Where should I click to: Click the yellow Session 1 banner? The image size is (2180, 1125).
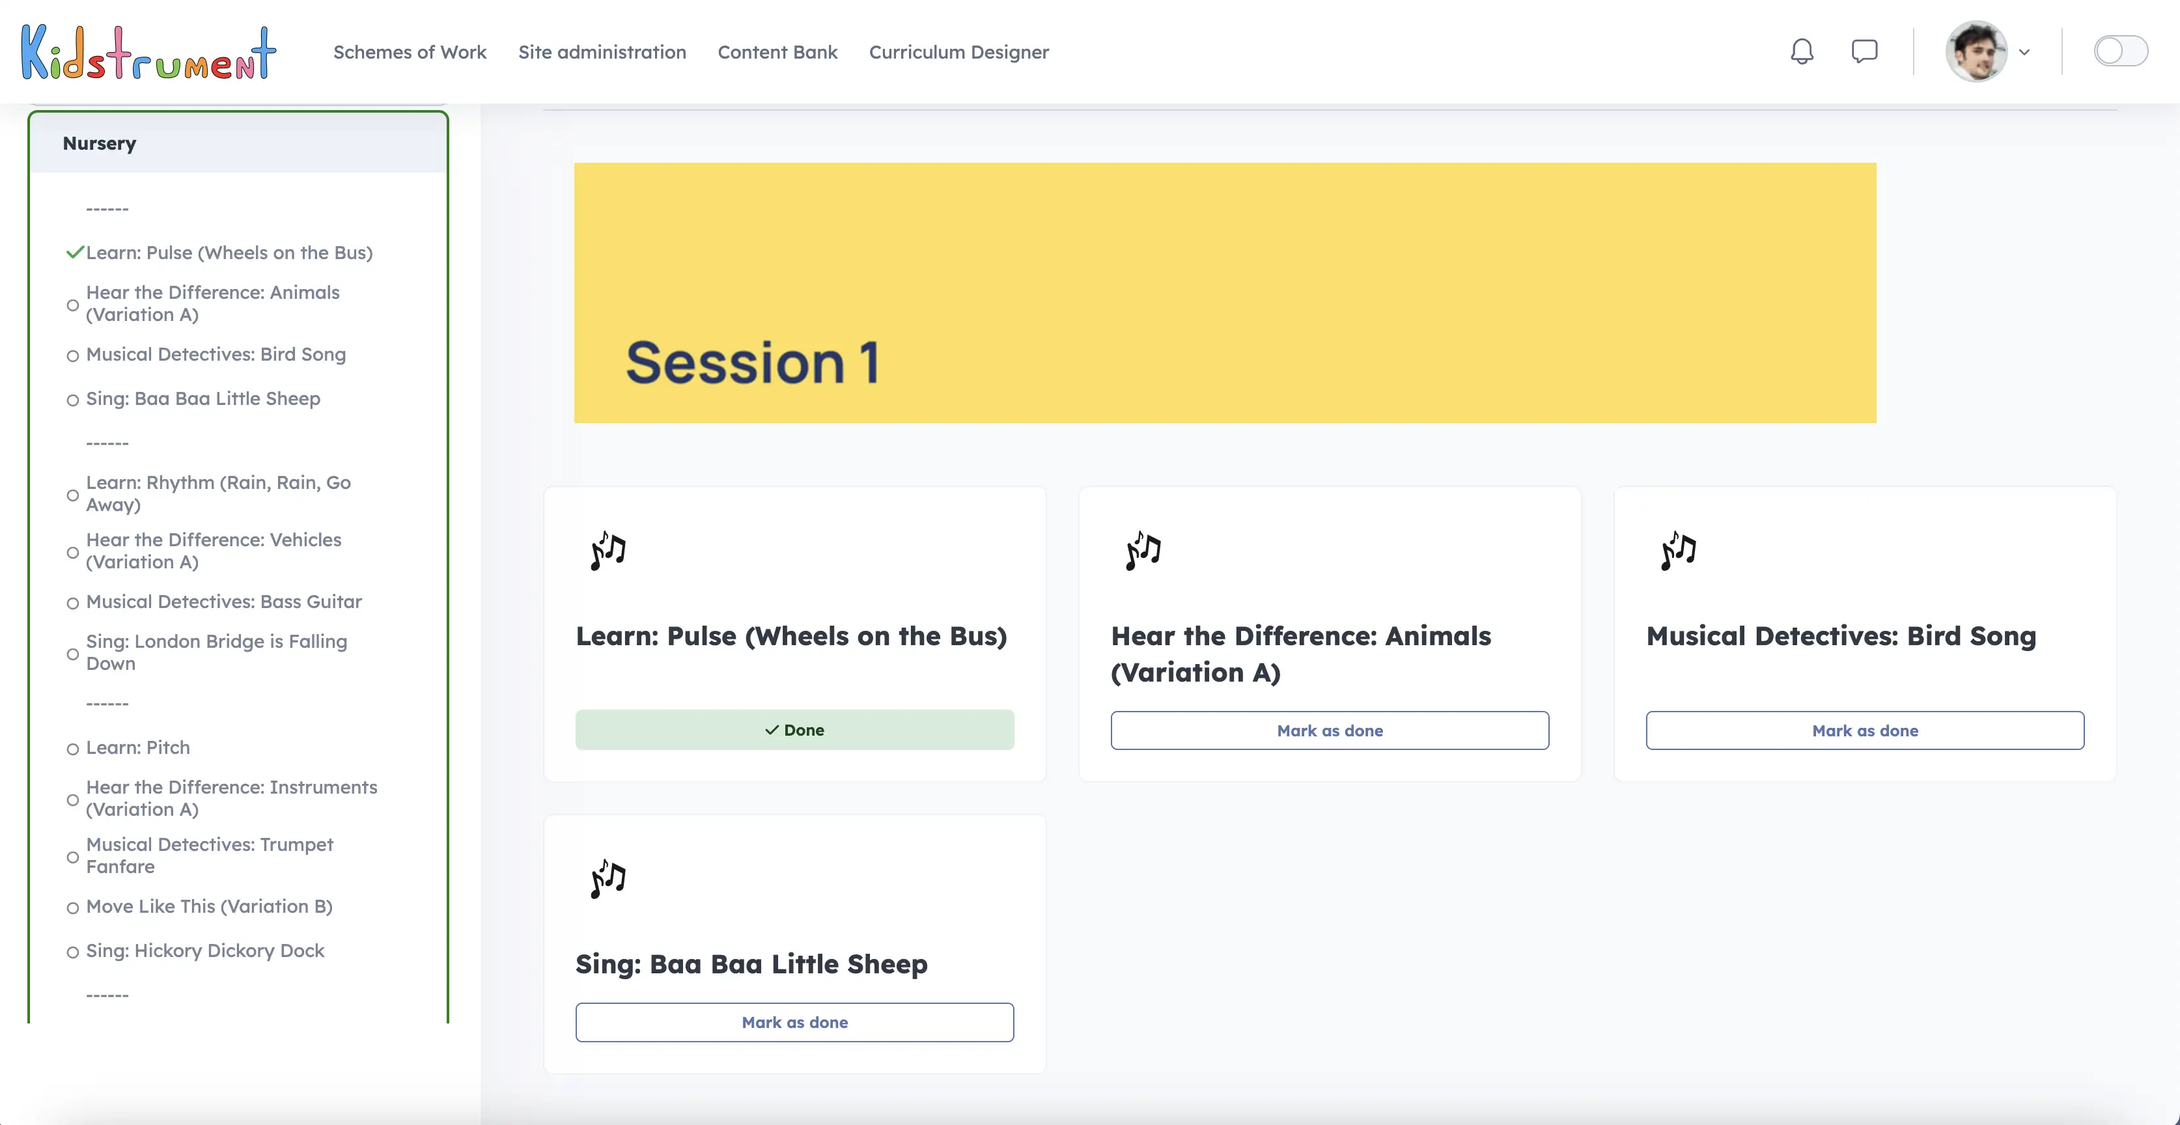click(x=1223, y=293)
